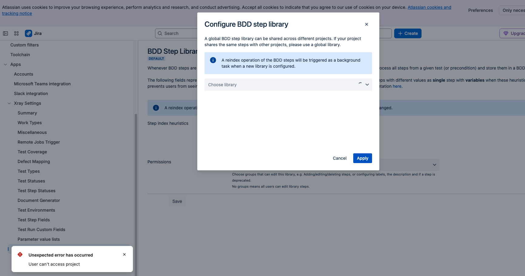Click the Jira logo icon
Screen dimensions: 525x276
[x=29, y=33]
